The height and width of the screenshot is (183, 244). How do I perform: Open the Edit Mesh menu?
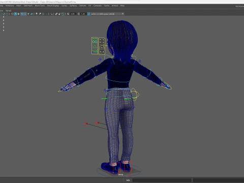pyautogui.click(x=28, y=6)
